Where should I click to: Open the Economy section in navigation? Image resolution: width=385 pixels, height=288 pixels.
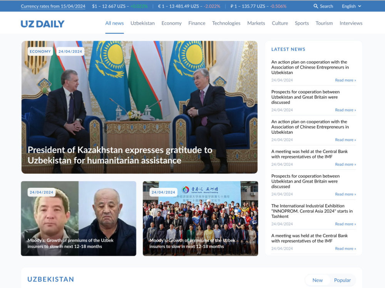click(x=171, y=23)
